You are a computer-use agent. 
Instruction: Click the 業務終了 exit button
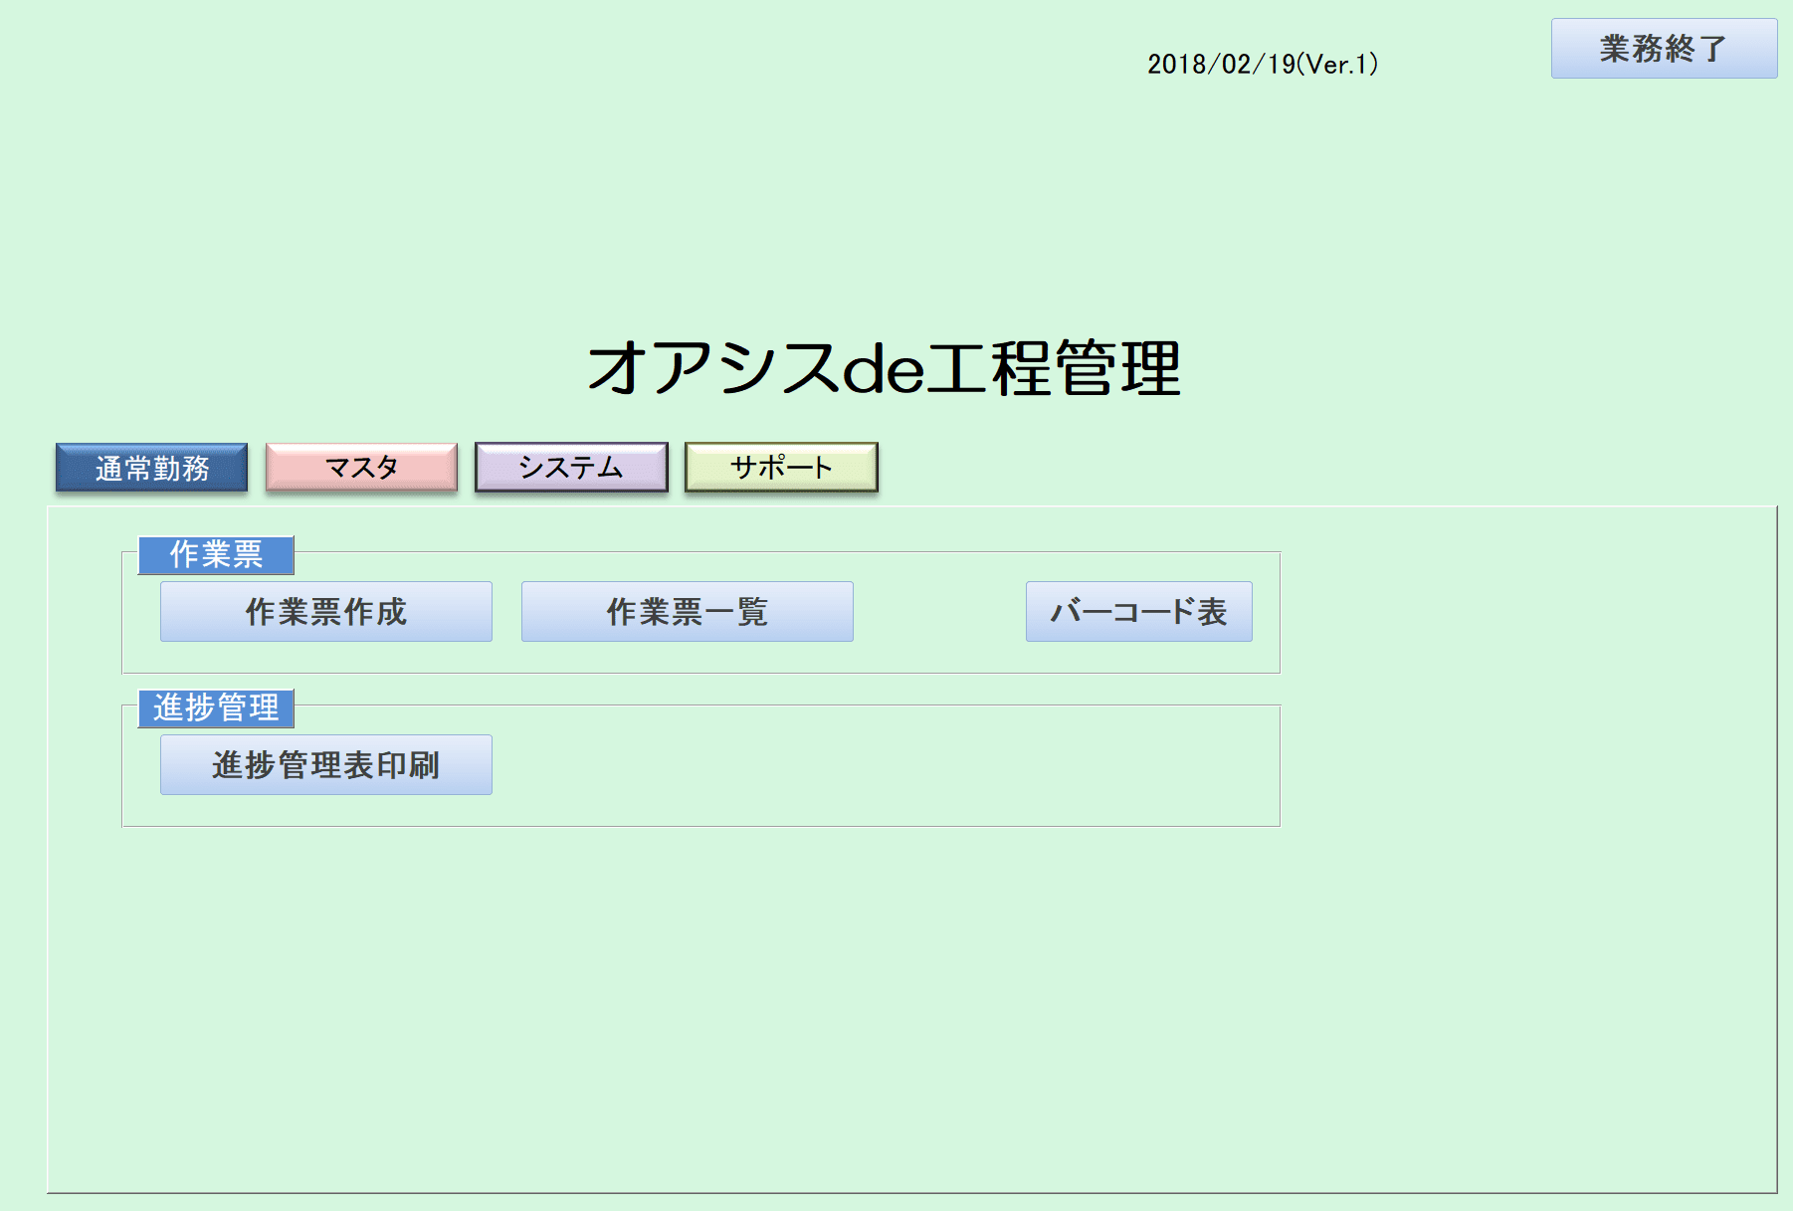(1664, 48)
